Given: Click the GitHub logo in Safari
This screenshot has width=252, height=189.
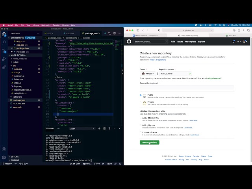Looking at the screenshot, I should (129, 42).
